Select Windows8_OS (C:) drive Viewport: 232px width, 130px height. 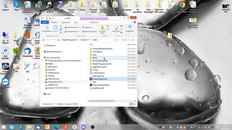(55, 82)
